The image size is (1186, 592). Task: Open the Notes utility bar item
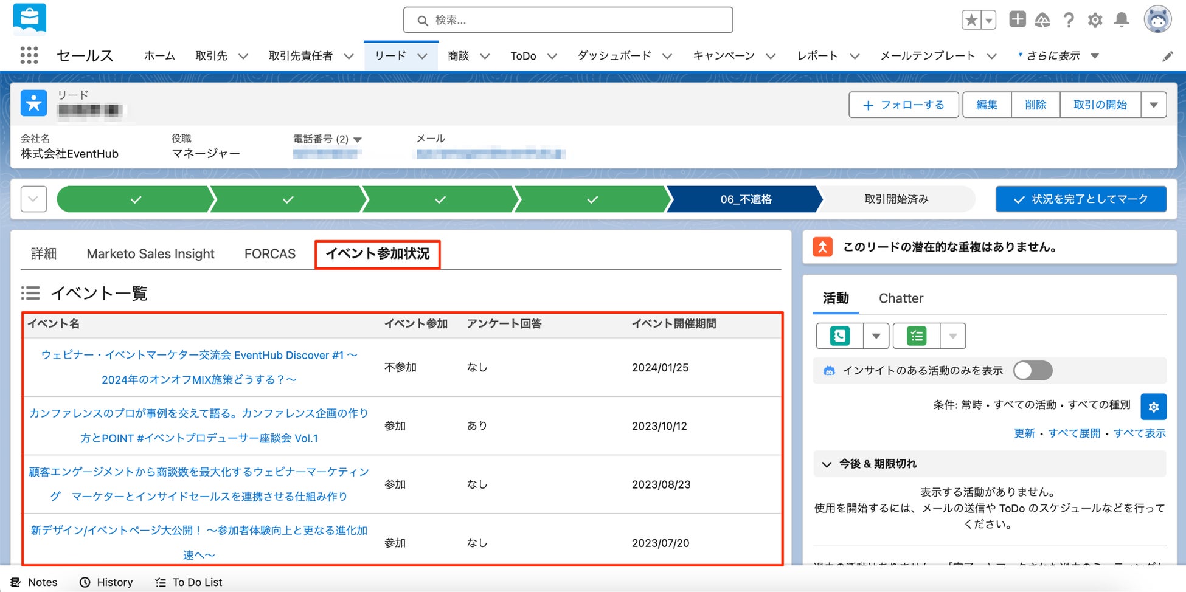34,582
